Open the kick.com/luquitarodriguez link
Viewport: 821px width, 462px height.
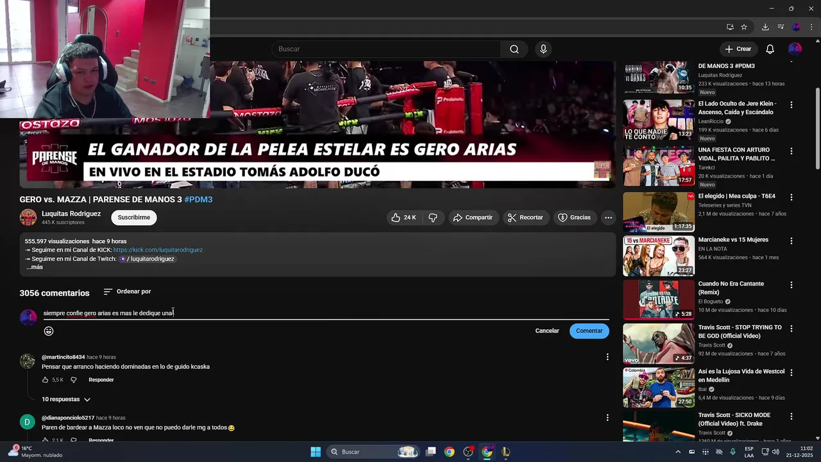(158, 250)
